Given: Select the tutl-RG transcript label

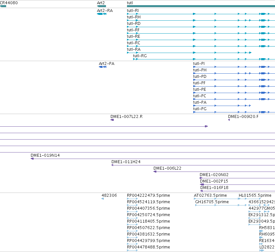Looking at the screenshot, I should tap(140, 56).
